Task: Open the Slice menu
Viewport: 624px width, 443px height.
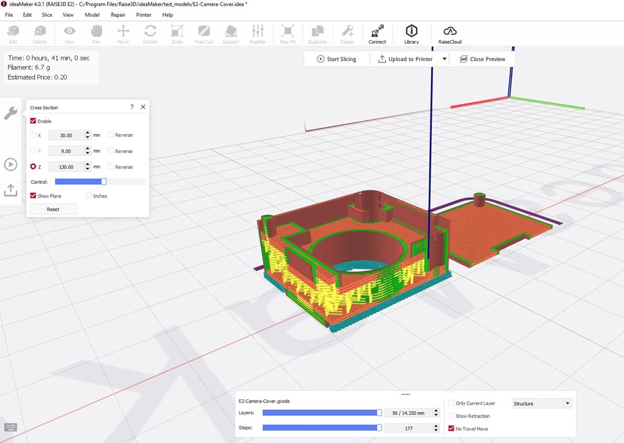Action: [x=47, y=14]
